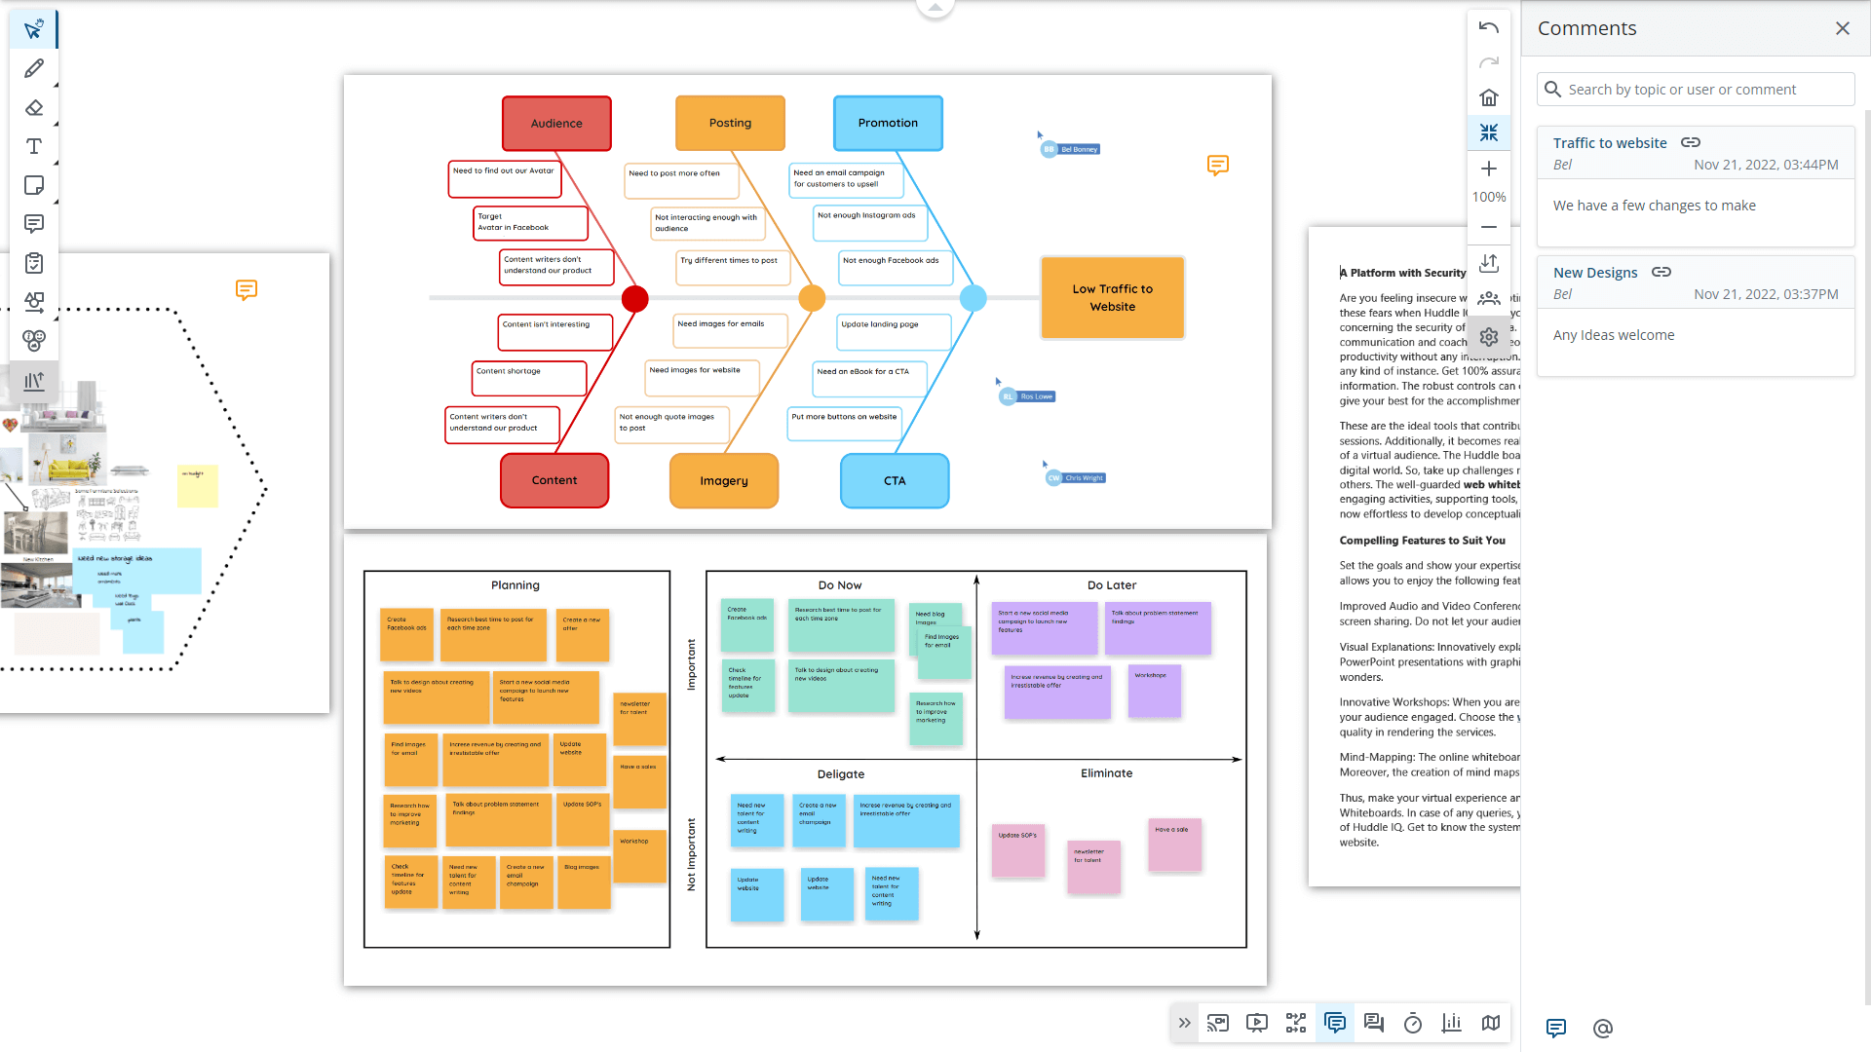The height and width of the screenshot is (1052, 1871).
Task: Open the minimap icon in bottom toolbar
Action: [1491, 1023]
